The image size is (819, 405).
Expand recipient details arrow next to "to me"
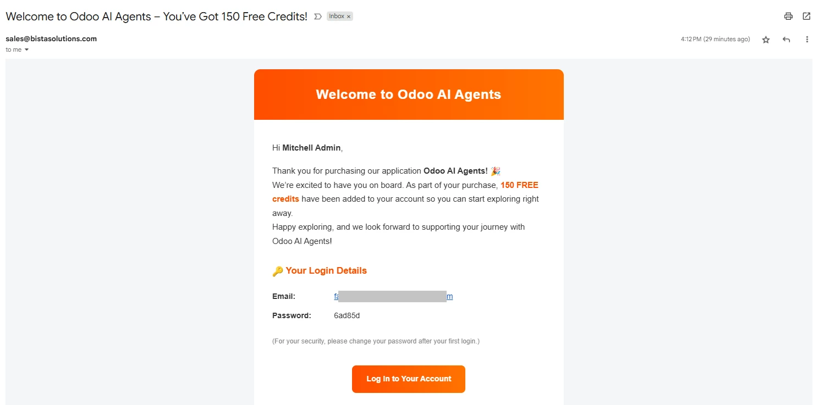[x=26, y=50]
